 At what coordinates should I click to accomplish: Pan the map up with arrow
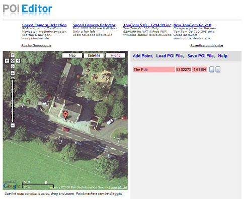[13, 55]
